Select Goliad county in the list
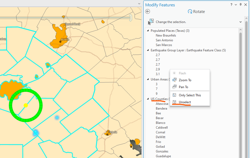Image resolution: width=250 pixels, height=158 pixels. (x=160, y=147)
